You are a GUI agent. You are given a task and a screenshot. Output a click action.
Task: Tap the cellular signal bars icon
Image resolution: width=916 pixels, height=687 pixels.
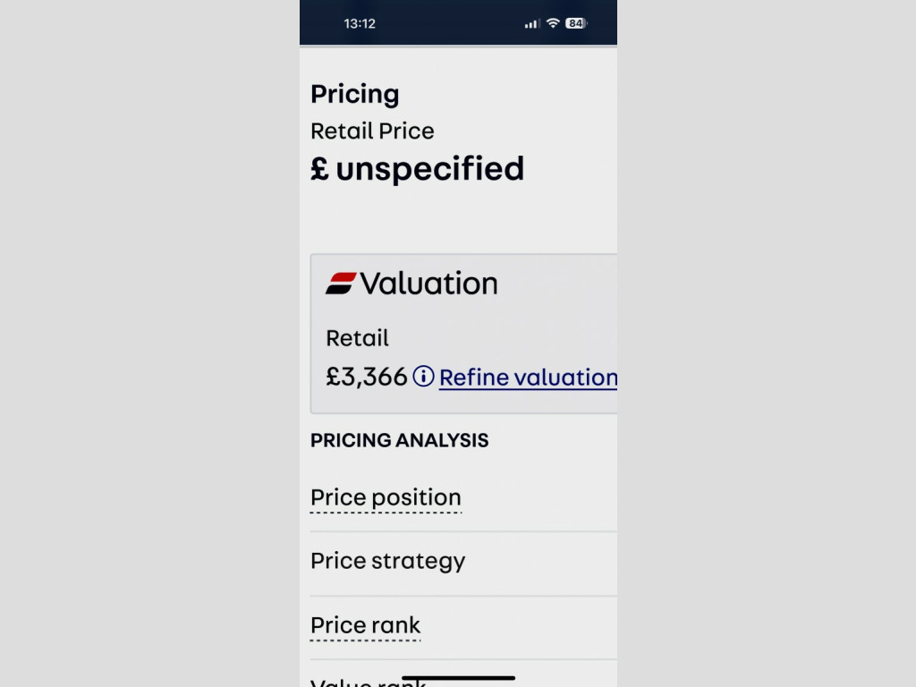coord(531,23)
